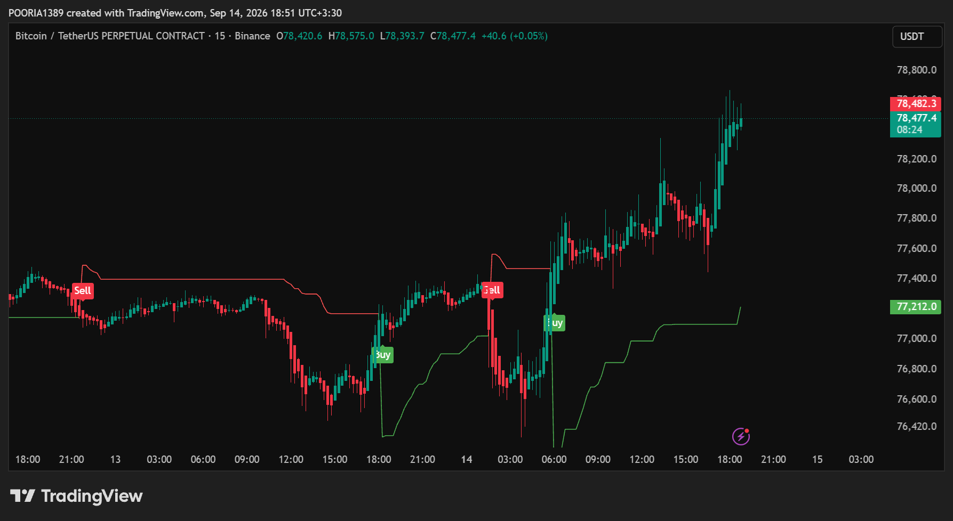Screen dimensions: 953x521
Task: Click the 77,600.0 price axis label
Action: [916, 249]
